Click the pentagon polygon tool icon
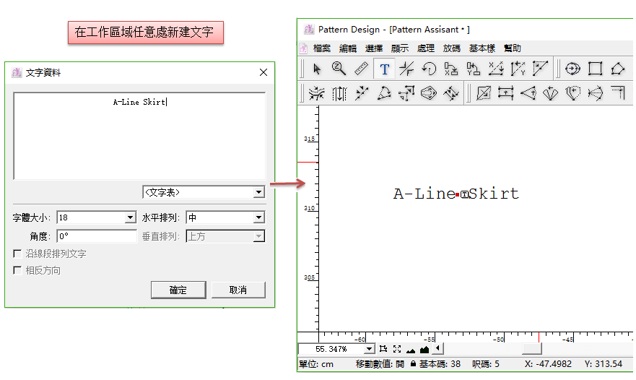 pyautogui.click(x=617, y=69)
